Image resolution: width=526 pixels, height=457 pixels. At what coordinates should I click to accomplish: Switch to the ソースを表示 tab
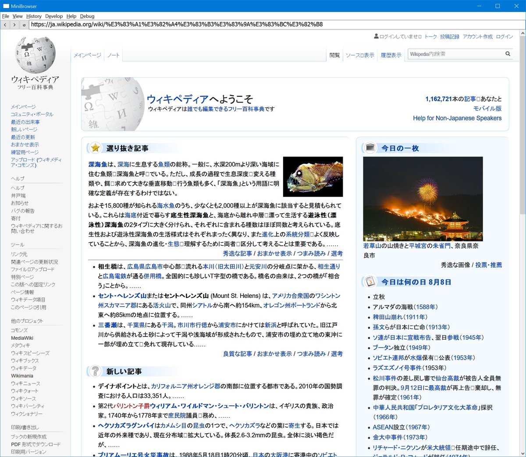(360, 55)
